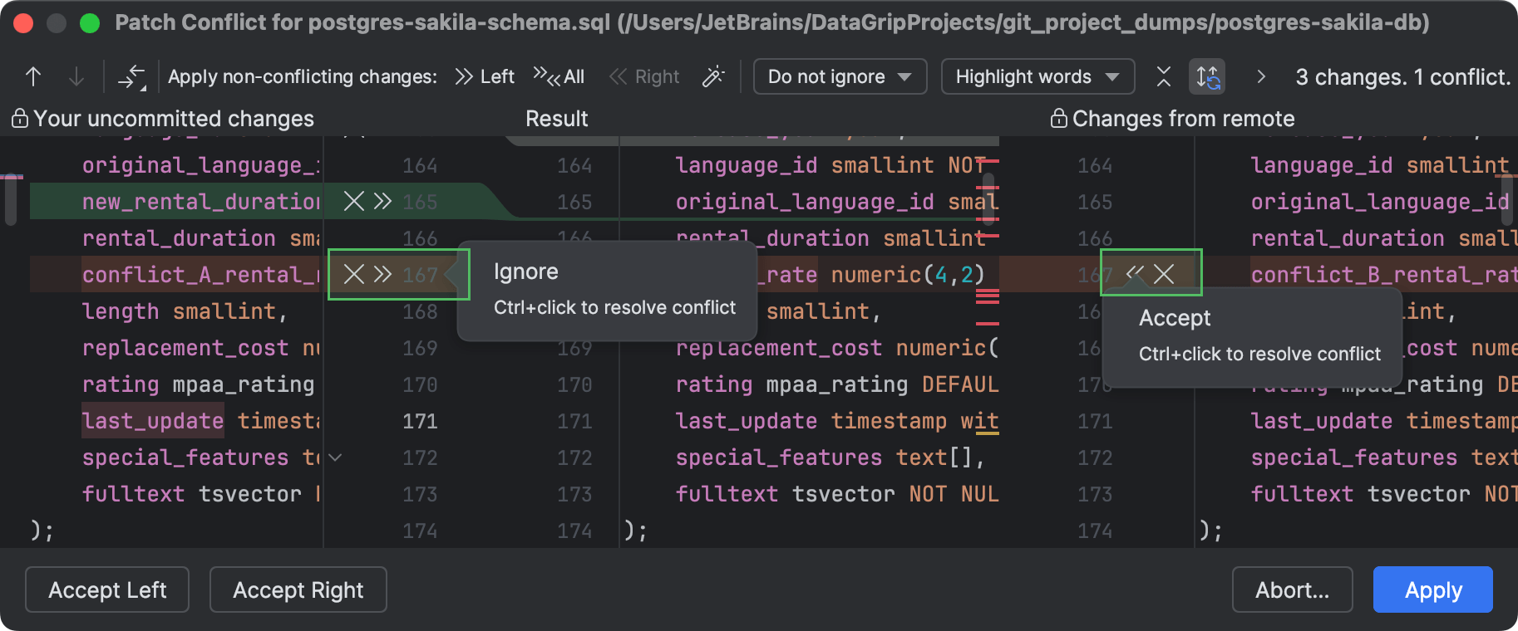Open the 'Highlight words' dropdown
The height and width of the screenshot is (631, 1518).
click(x=1037, y=77)
